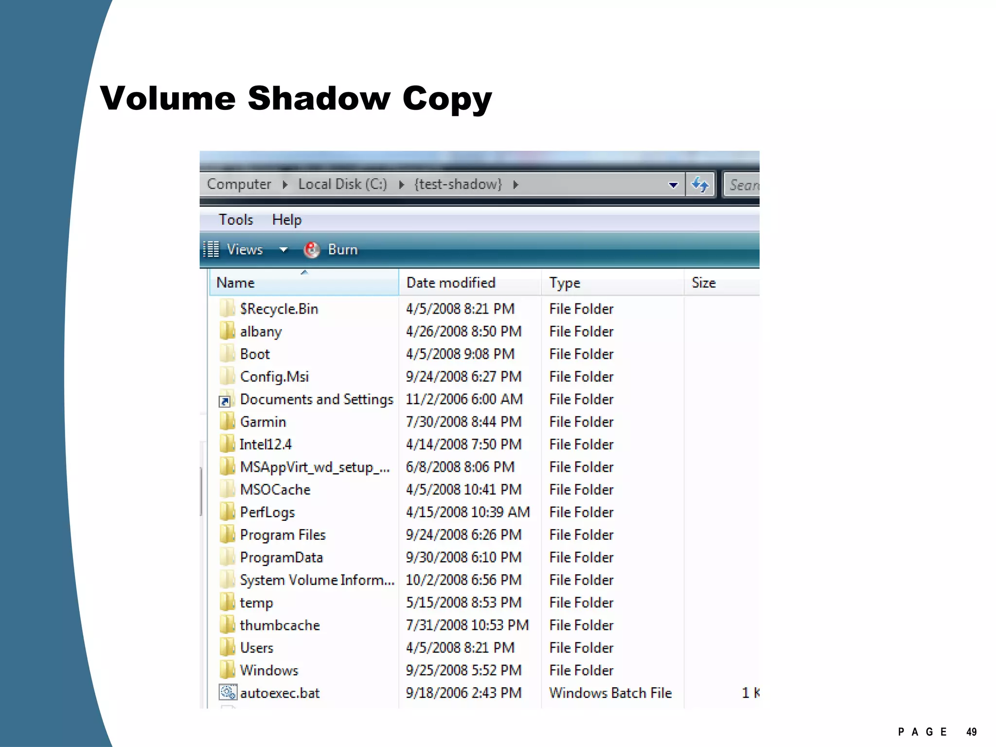Select the ProgramData folder icon
This screenshot has width=996, height=747.
pos(227,557)
